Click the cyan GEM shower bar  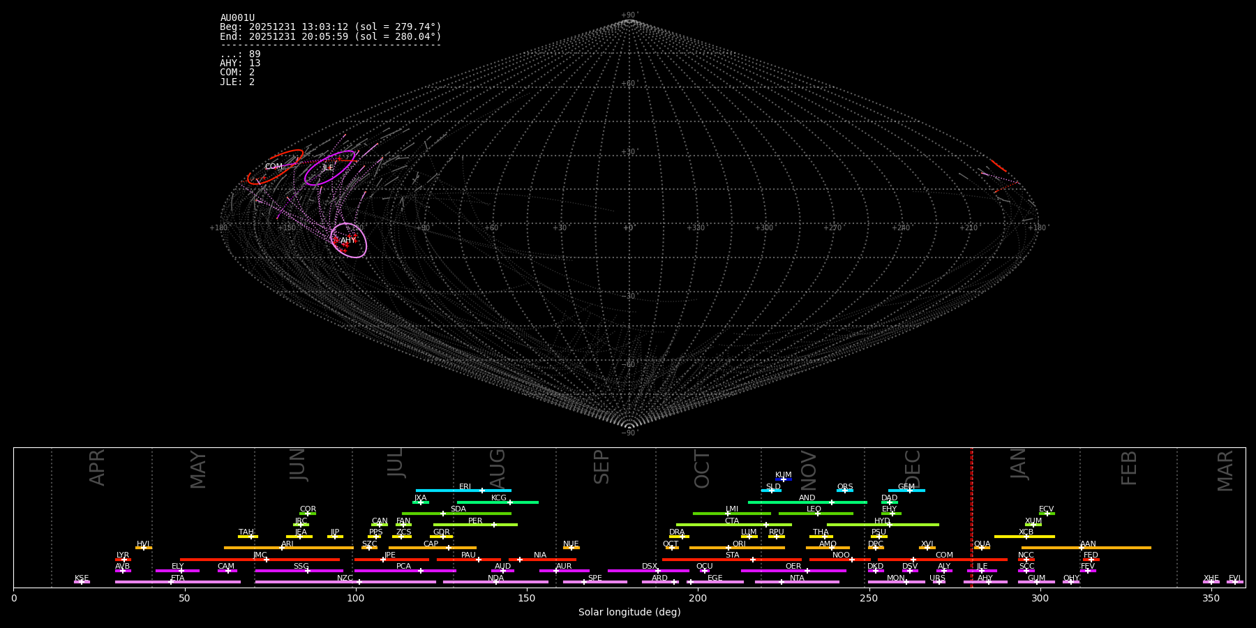(906, 491)
